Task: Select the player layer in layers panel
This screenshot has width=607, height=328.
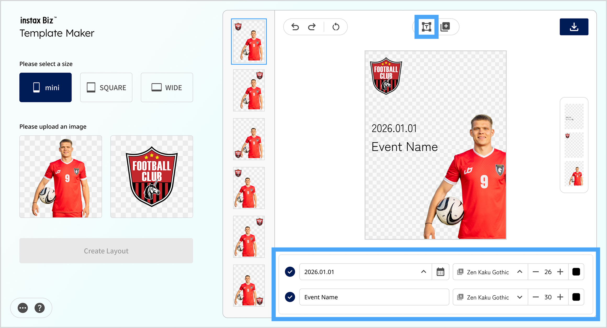Action: 574,174
